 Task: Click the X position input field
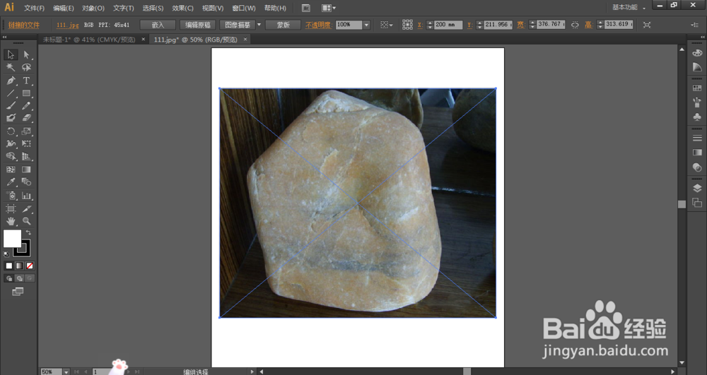[x=448, y=25]
